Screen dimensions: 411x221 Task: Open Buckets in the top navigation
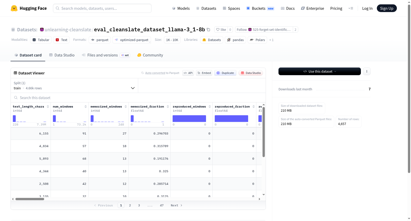pyautogui.click(x=260, y=8)
